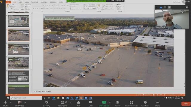Open the FILE tab in PowerPoint

[x=8, y=2]
